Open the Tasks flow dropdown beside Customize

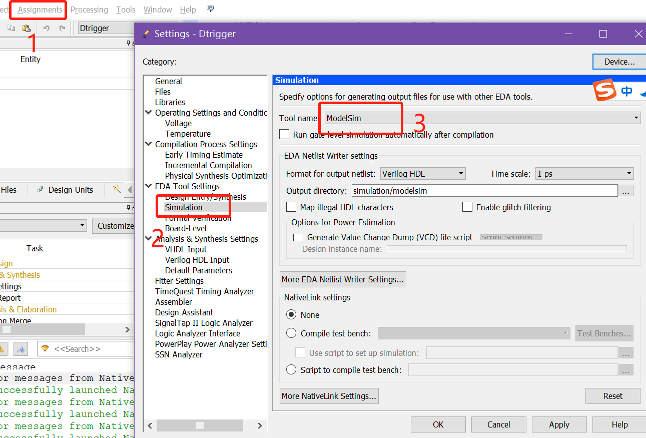(x=43, y=226)
